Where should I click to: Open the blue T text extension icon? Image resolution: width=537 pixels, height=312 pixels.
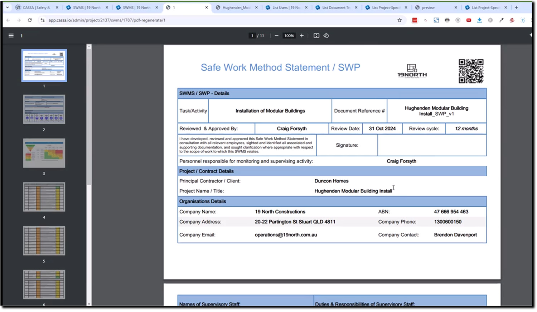pyautogui.click(x=523, y=20)
